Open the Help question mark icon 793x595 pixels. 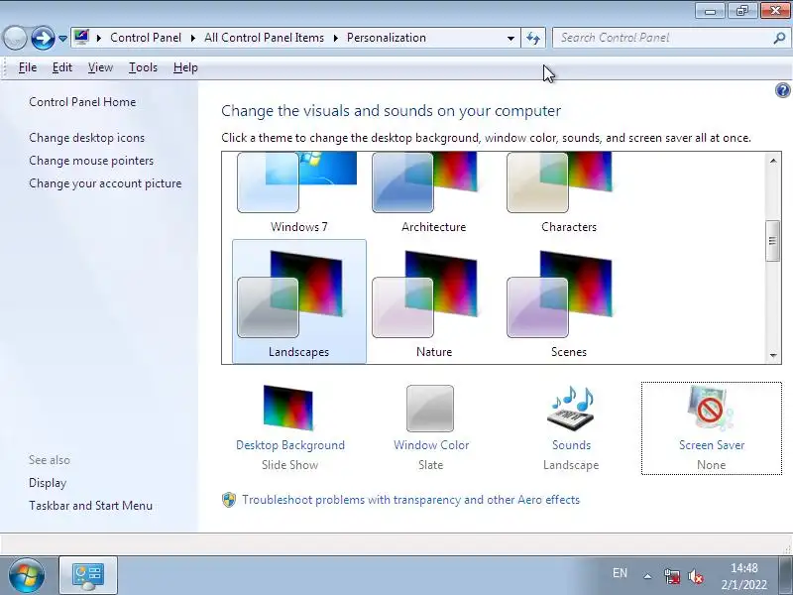(x=782, y=90)
